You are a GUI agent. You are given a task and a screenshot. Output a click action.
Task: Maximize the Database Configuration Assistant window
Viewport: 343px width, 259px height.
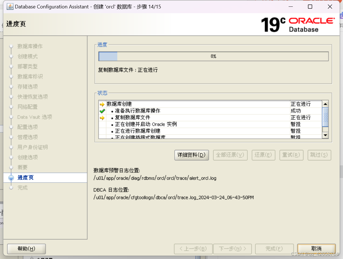[310, 6]
